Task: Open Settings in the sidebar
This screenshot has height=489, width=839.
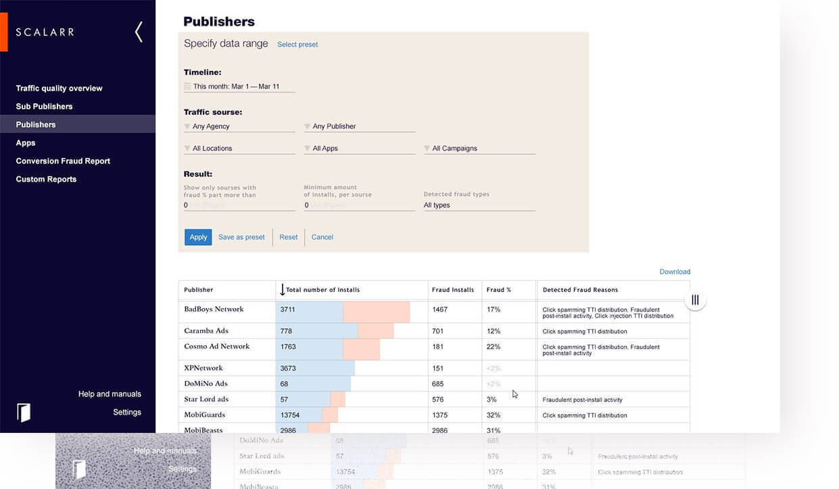Action: pos(127,413)
